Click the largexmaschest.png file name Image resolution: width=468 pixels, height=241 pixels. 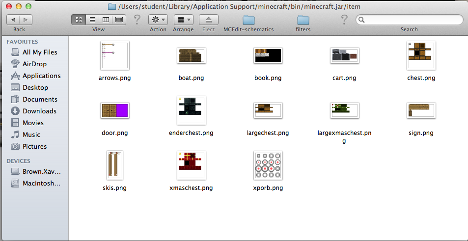344,136
